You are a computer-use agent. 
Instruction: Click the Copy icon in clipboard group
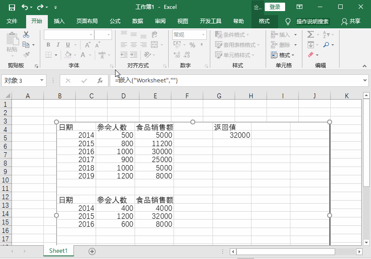coord(26,45)
